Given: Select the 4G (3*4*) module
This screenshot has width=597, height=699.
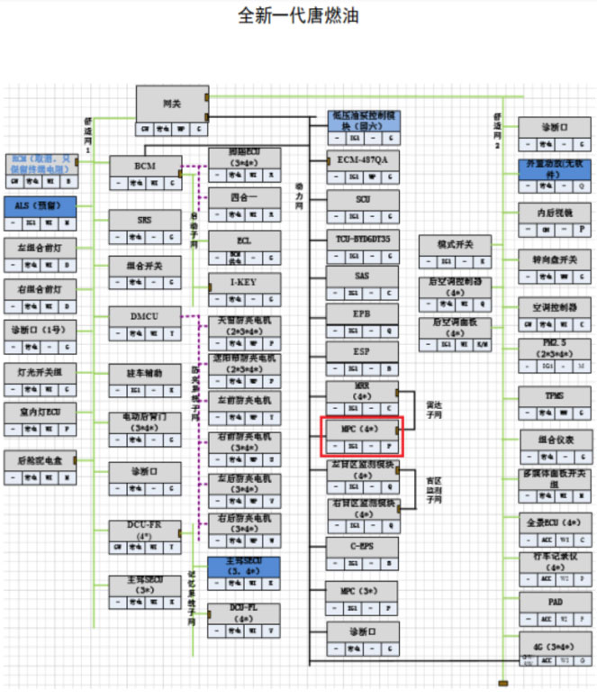Looking at the screenshot, I should click(x=556, y=649).
